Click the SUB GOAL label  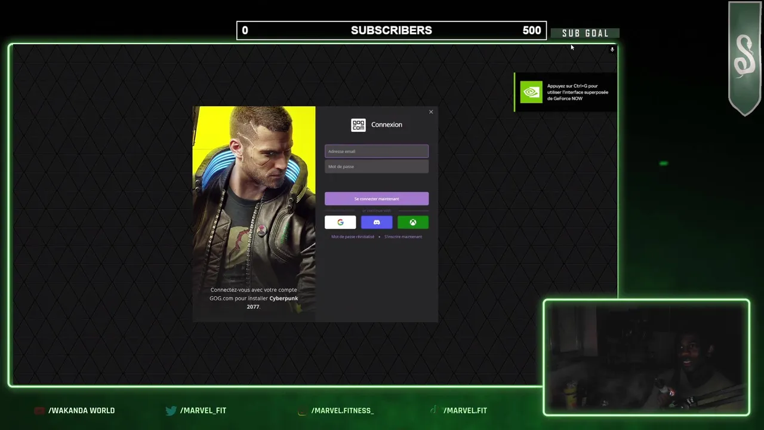tap(585, 33)
